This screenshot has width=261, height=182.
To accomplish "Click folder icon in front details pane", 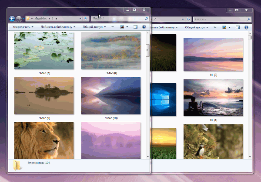I will tap(17, 165).
